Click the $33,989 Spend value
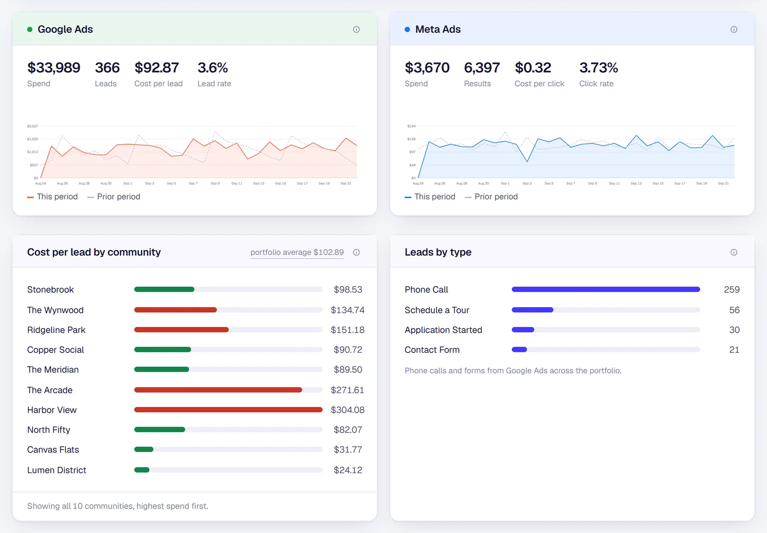This screenshot has width=767, height=533. (x=54, y=68)
